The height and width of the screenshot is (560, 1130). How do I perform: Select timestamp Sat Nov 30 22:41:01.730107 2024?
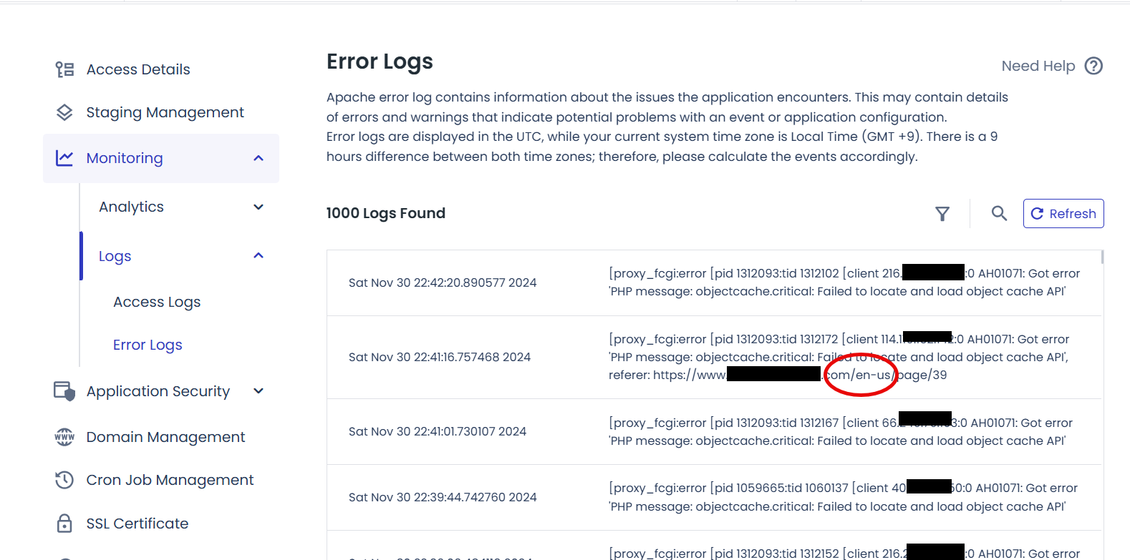(x=438, y=431)
